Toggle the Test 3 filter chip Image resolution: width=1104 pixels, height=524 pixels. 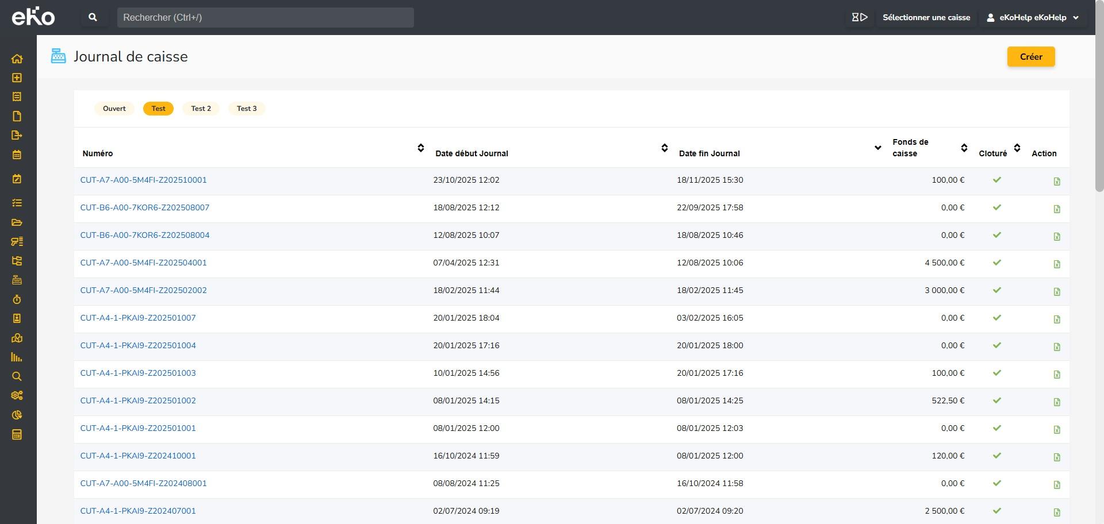point(247,109)
